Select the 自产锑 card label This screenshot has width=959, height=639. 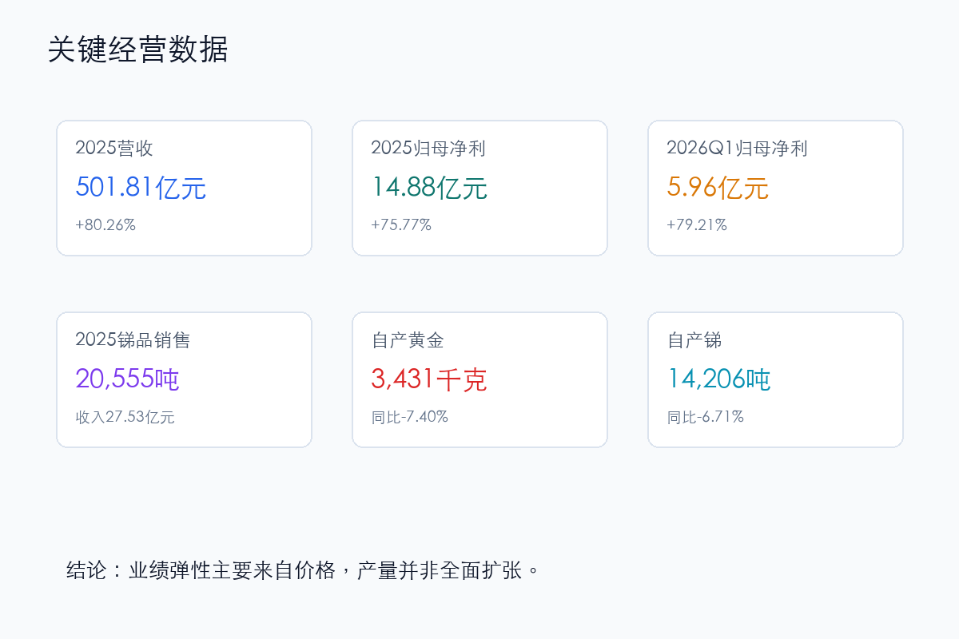(694, 339)
